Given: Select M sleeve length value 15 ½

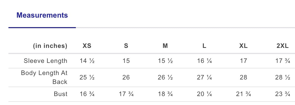Looking at the screenshot, I should pyautogui.click(x=165, y=61).
